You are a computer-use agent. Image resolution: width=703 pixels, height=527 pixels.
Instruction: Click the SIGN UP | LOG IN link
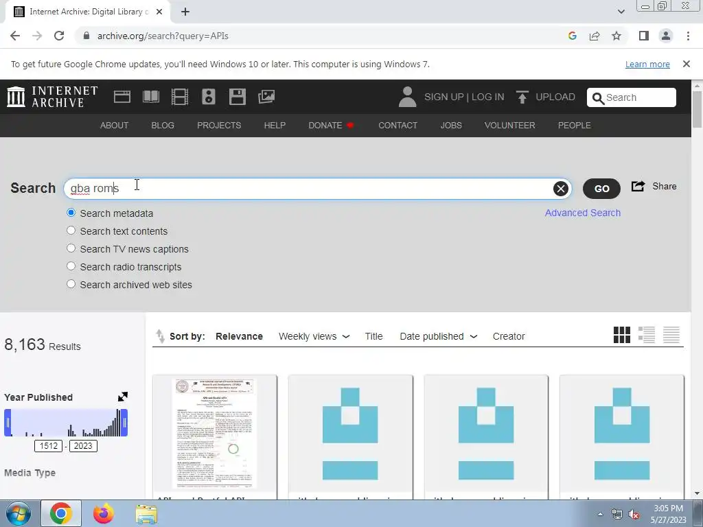click(464, 97)
